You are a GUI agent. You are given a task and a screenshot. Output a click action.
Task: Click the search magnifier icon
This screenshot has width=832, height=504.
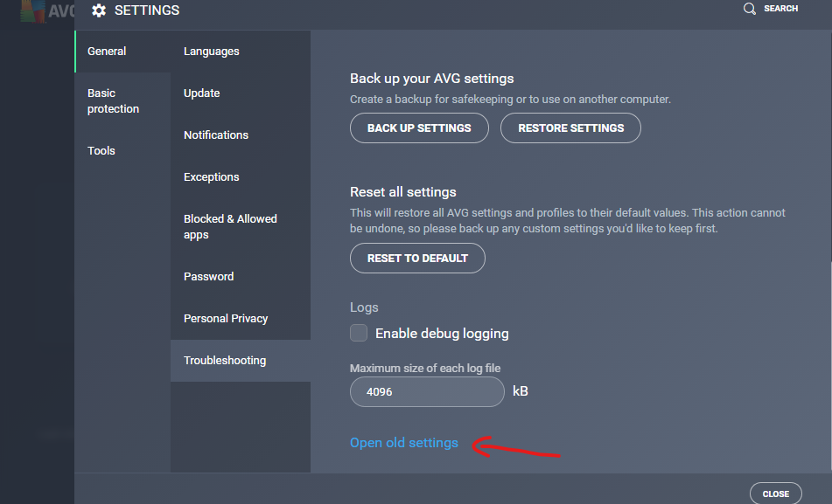(749, 9)
